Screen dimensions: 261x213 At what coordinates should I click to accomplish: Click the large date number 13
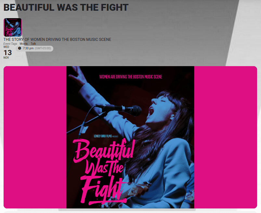click(x=8, y=53)
